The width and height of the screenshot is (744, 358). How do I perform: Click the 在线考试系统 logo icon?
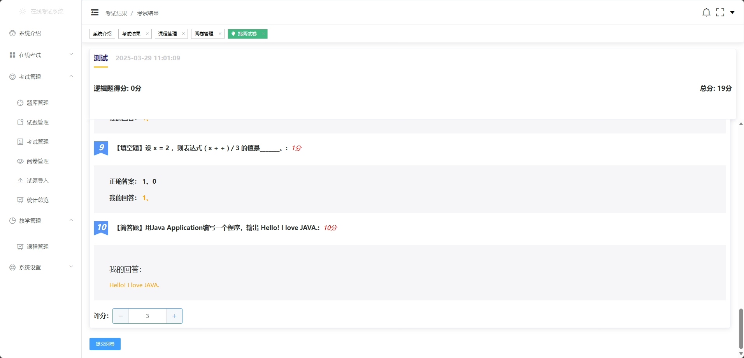click(23, 12)
